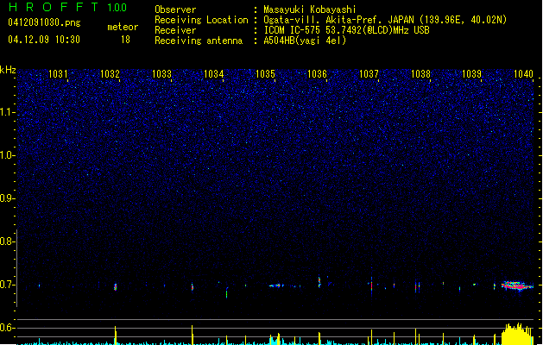543x345 pixels.
Task: Click the Observer label
Action: click(x=175, y=9)
